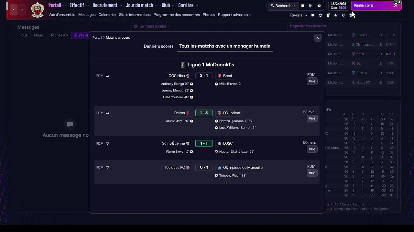414x232 pixels.
Task: Open the Calendrier submenu item
Action: coord(107,15)
